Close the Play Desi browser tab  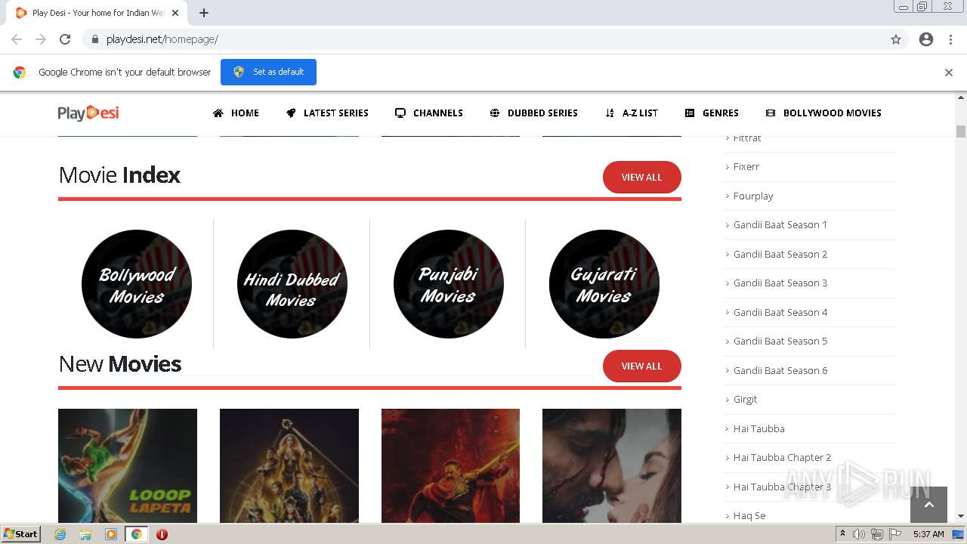pyautogui.click(x=175, y=13)
